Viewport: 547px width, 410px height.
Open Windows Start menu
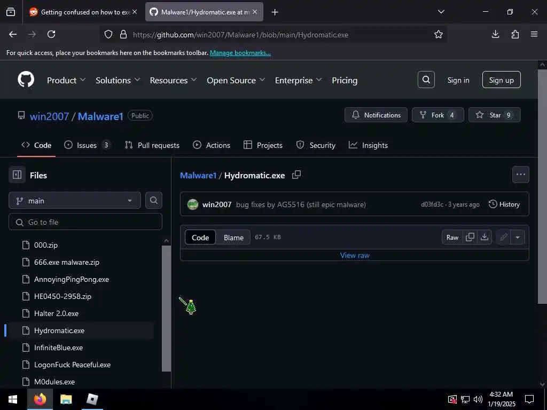[13, 399]
